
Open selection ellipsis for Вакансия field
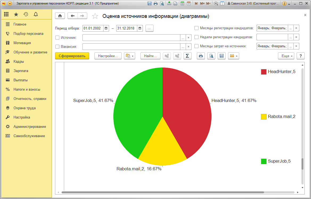click(183, 46)
